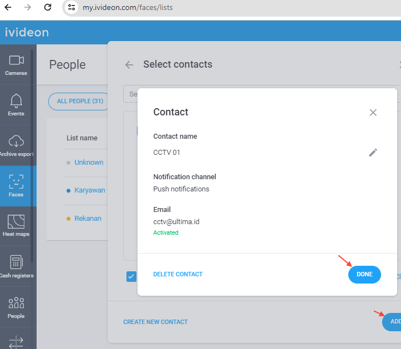Open the Karyawan list
401x349 pixels.
click(x=89, y=190)
